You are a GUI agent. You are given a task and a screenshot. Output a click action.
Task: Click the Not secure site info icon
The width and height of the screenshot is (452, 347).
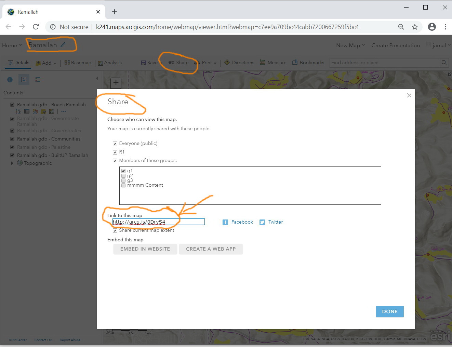coord(53,27)
